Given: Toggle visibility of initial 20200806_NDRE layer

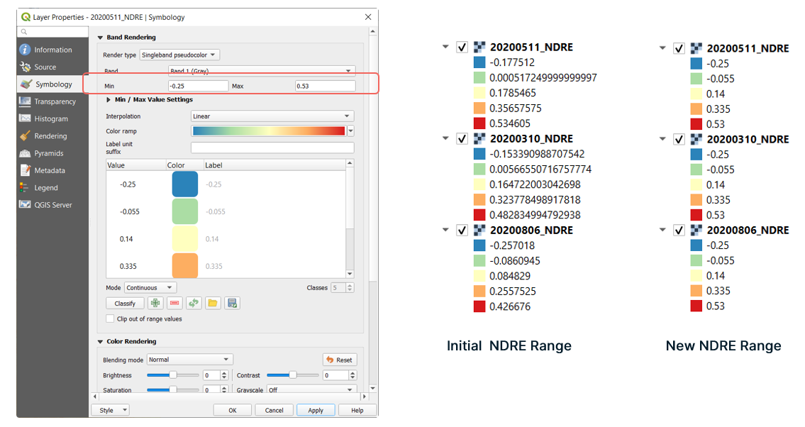Looking at the screenshot, I should click(x=462, y=231).
